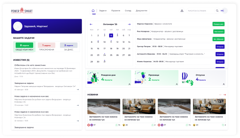Click name Яна Козарска in events list
This screenshot has height=138, width=240.
pos(143,31)
